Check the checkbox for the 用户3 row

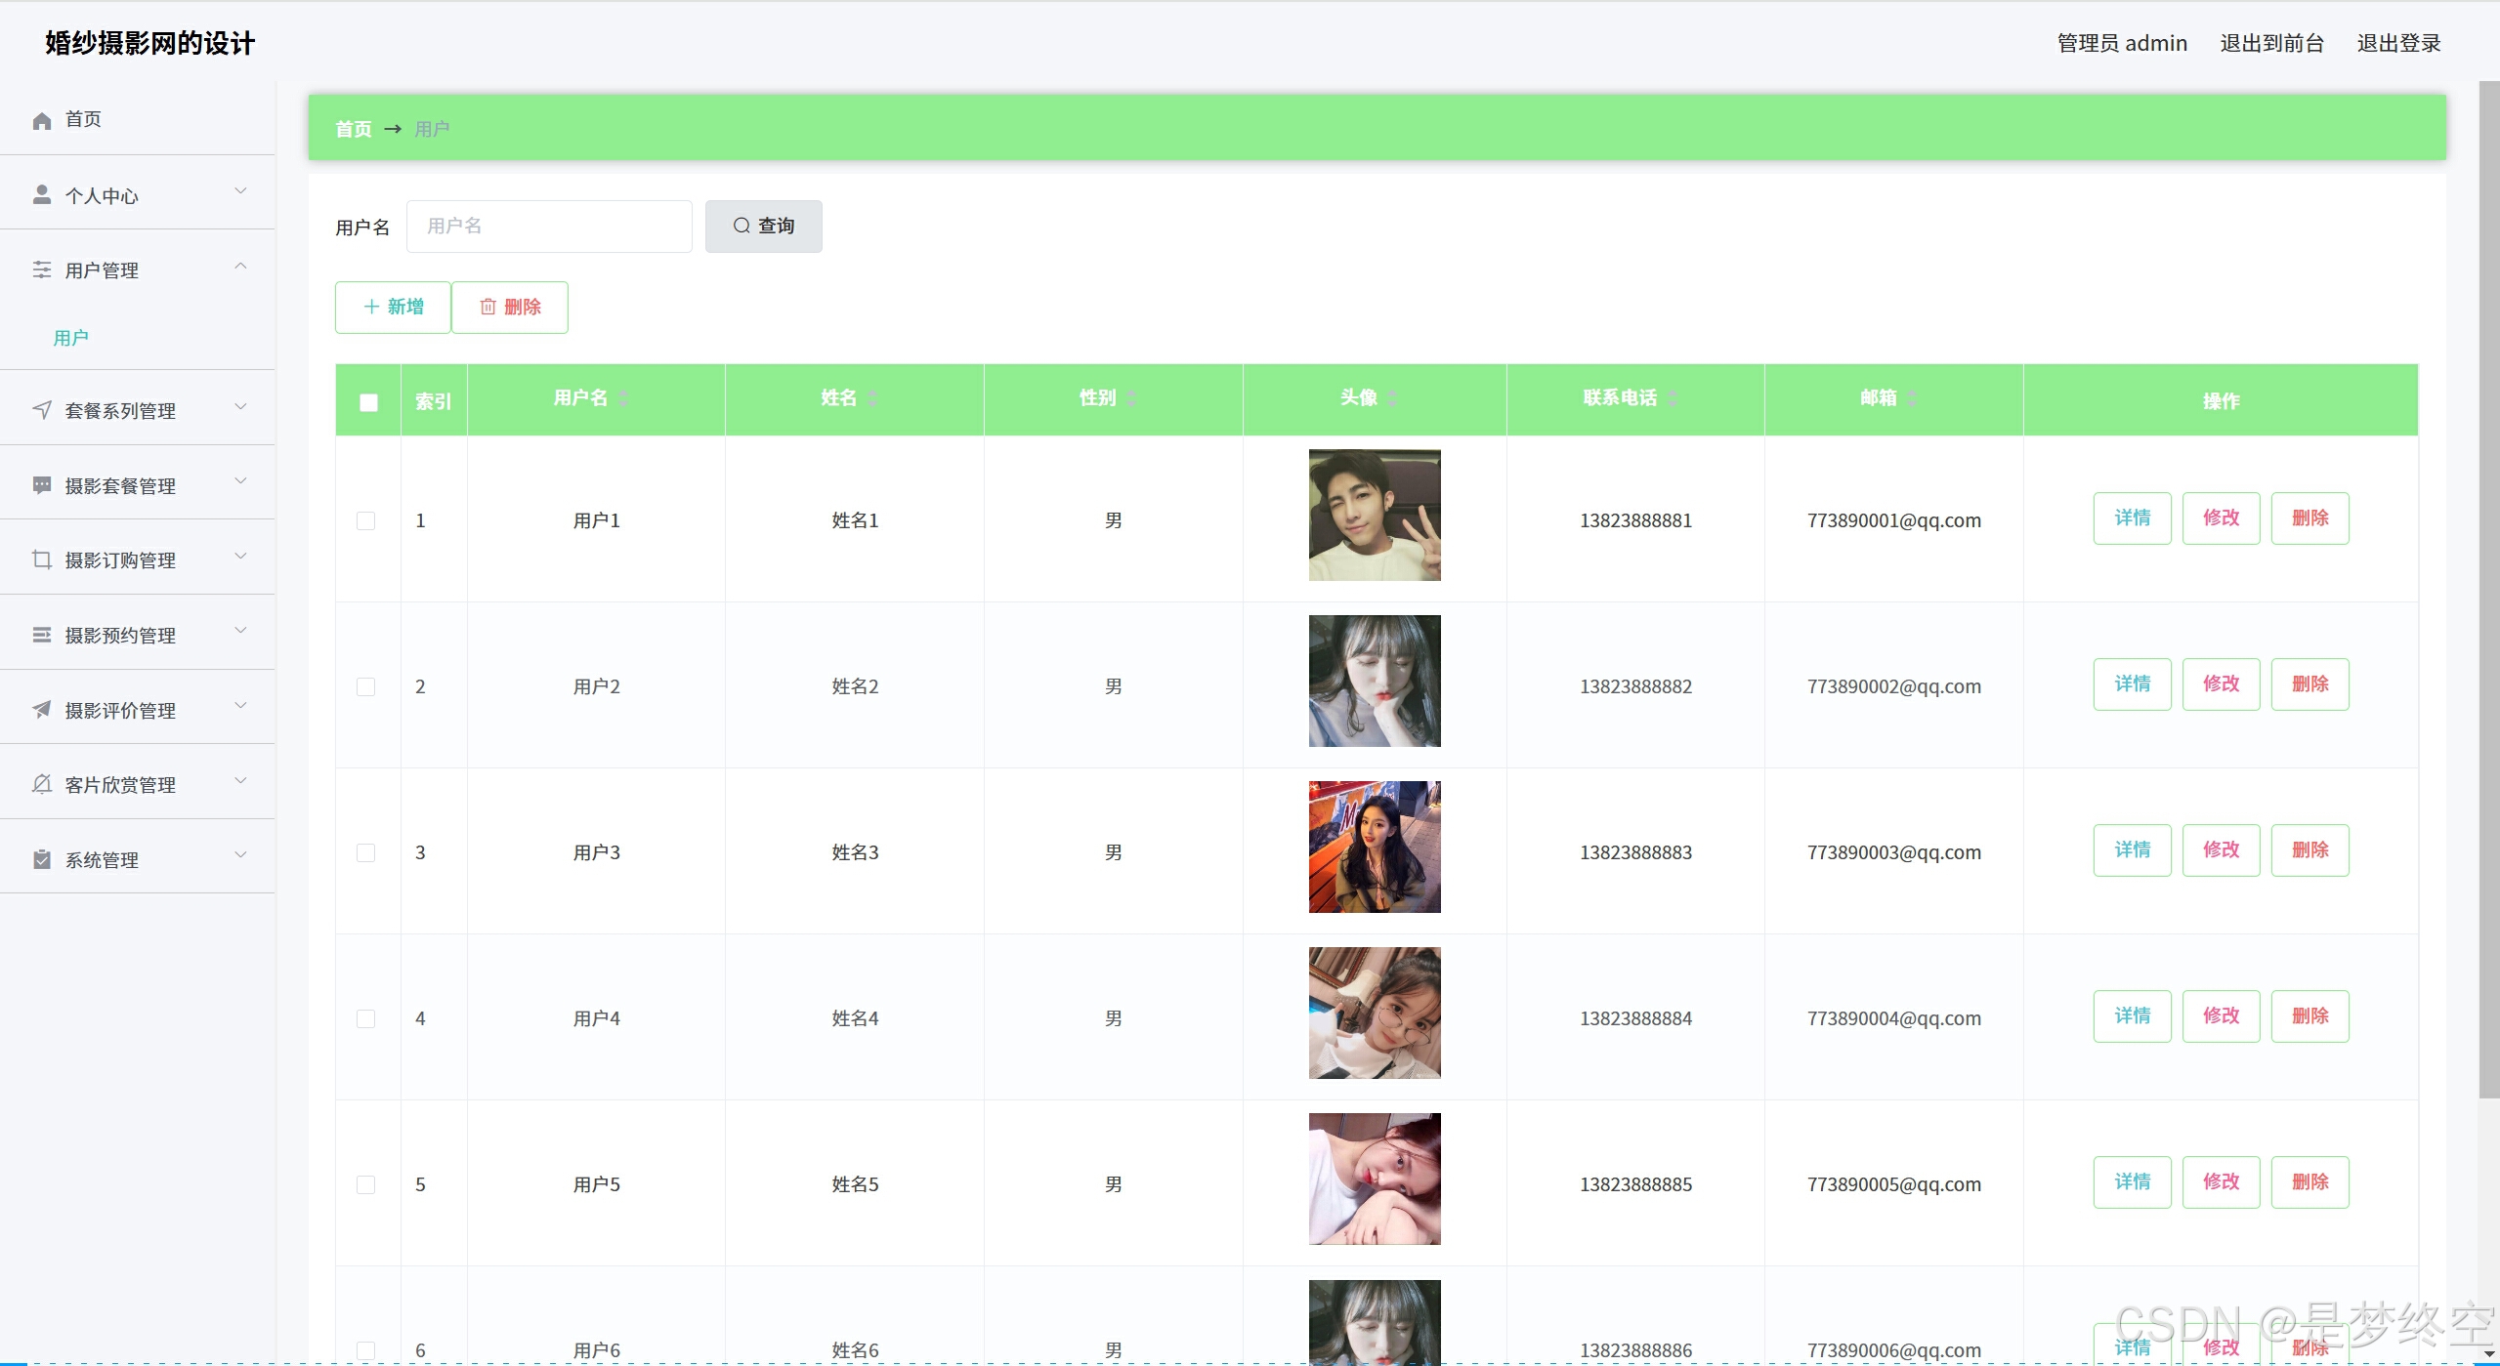[x=366, y=852]
